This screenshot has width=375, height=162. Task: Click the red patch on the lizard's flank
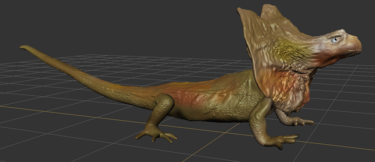184,98
